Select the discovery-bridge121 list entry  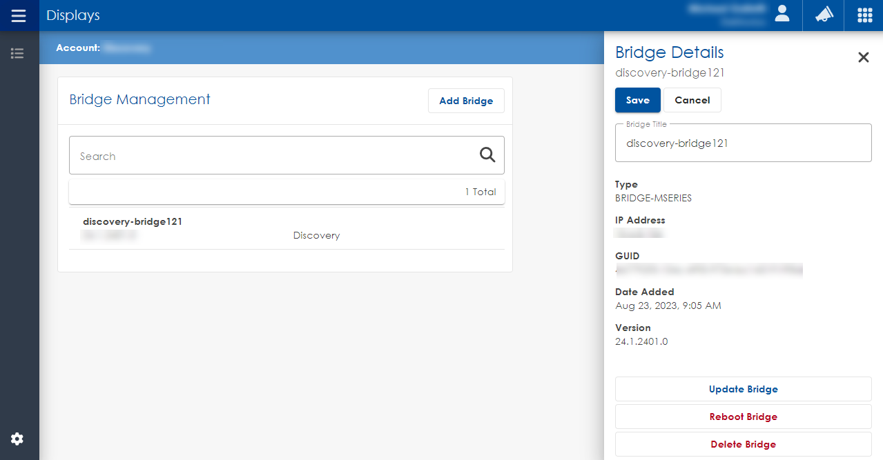tap(207, 228)
